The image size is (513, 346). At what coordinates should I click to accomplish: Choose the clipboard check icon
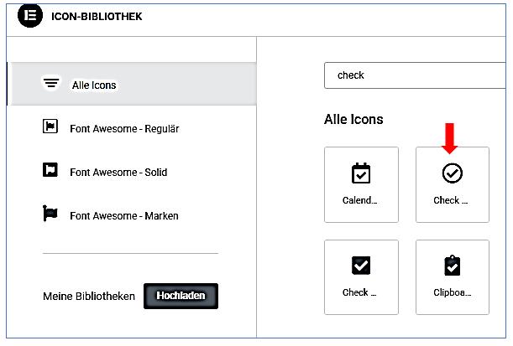[x=452, y=266]
